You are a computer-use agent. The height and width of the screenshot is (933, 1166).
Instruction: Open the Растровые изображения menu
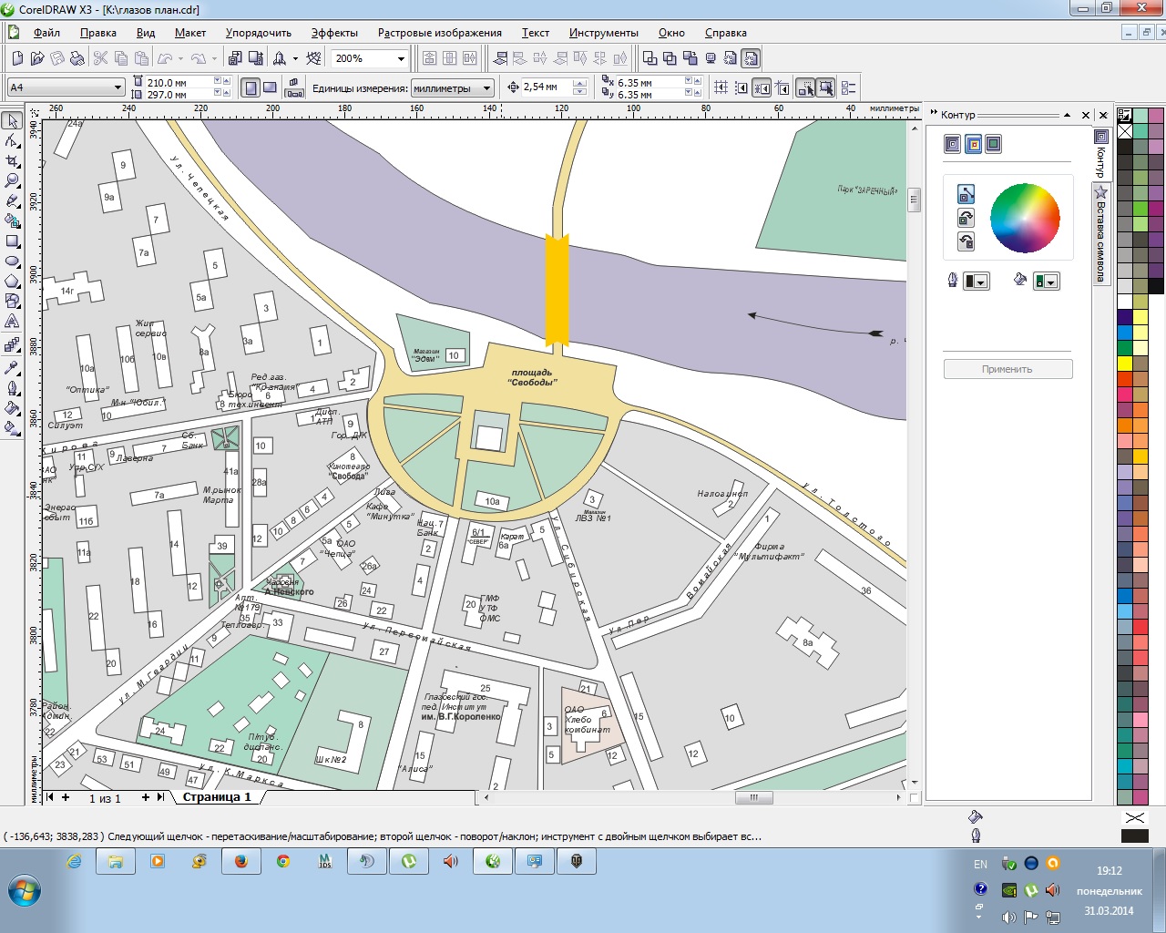(439, 33)
